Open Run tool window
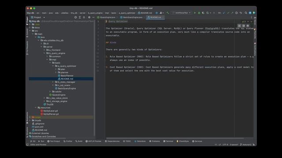Screen dimensions: 282x158 click(41, 141)
